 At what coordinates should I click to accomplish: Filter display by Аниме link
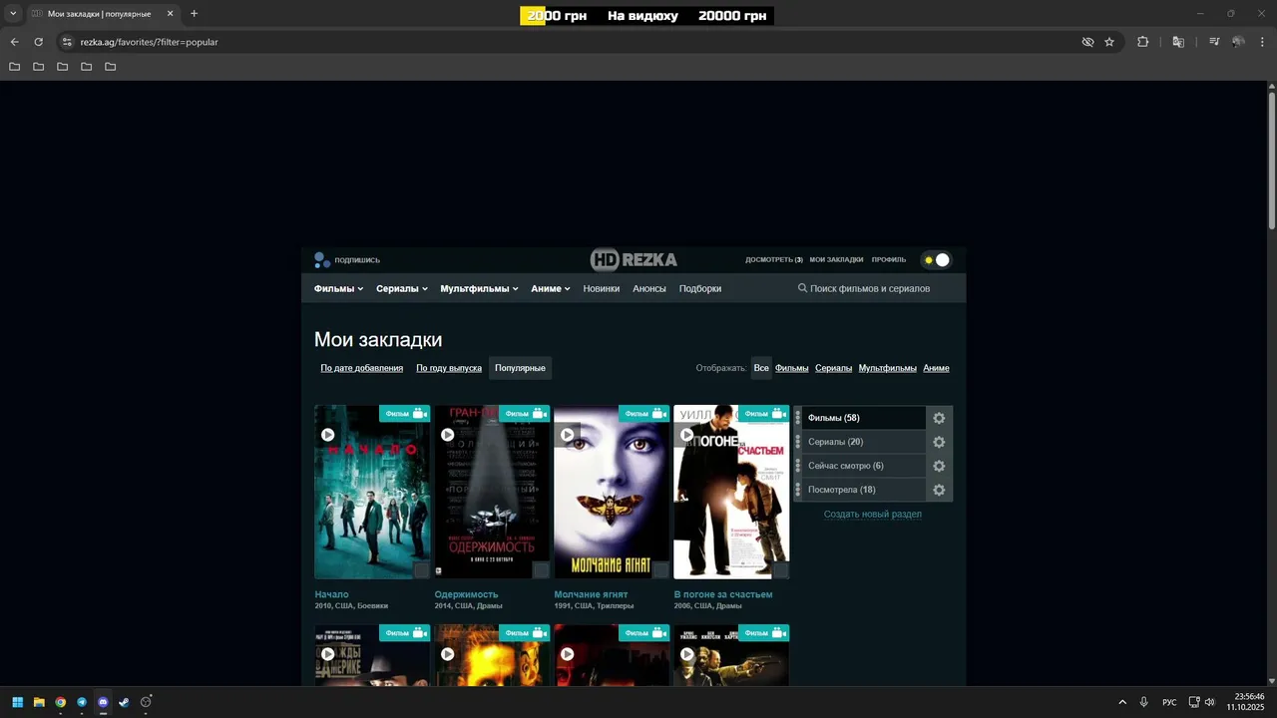(x=937, y=368)
